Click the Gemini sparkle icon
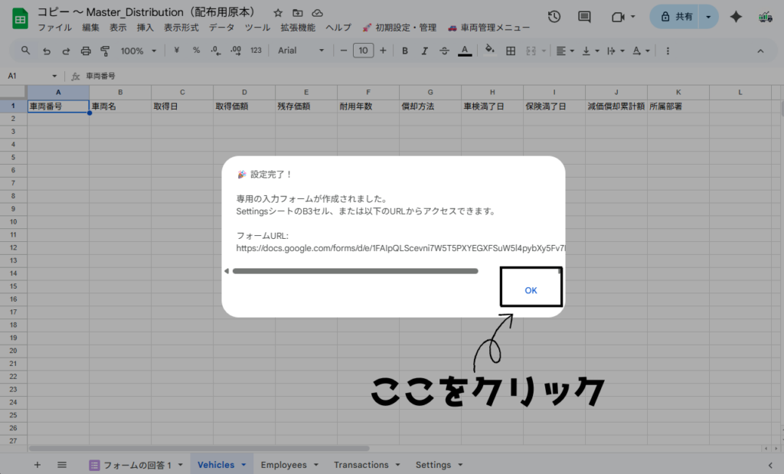784x474 pixels. (x=736, y=17)
